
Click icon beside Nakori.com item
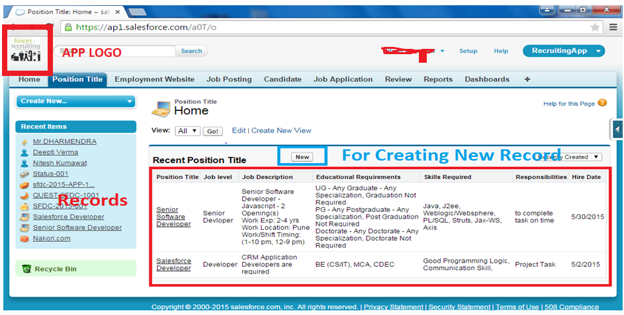(24, 239)
